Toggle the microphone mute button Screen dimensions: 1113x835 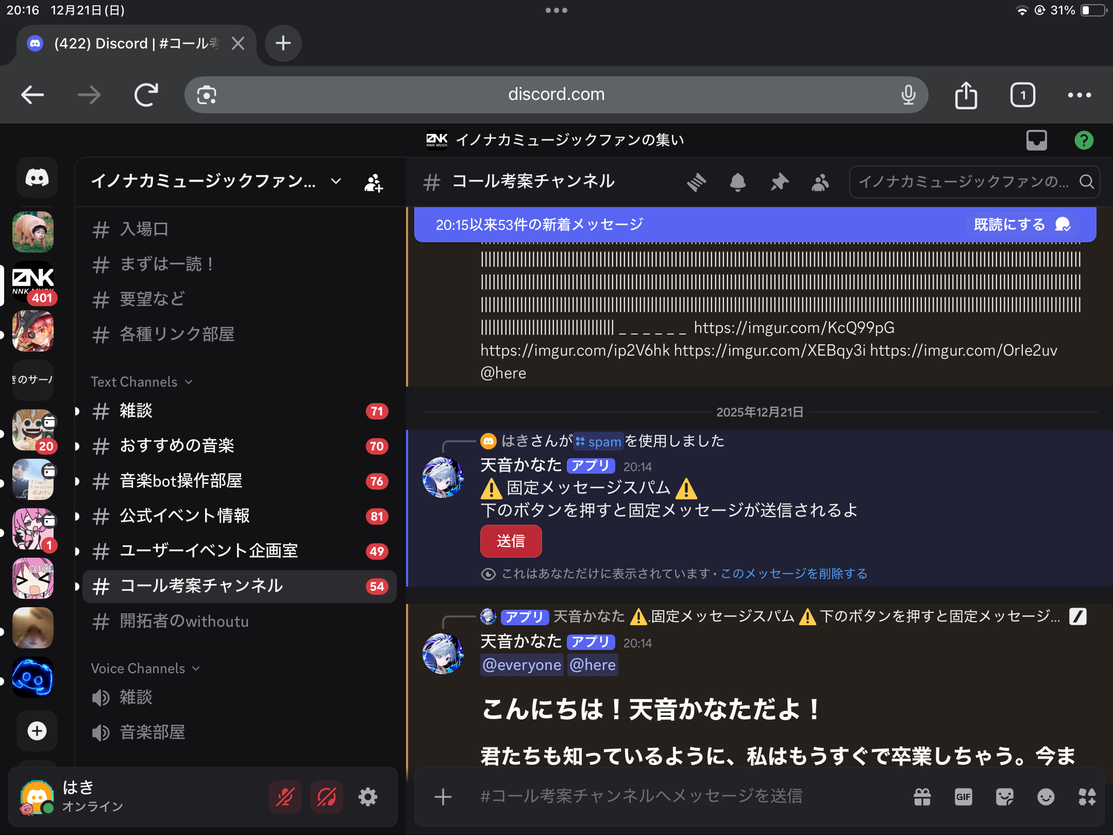coord(285,797)
